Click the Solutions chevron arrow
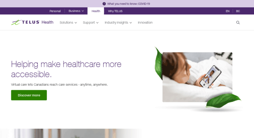The image size is (254, 138). click(76, 23)
